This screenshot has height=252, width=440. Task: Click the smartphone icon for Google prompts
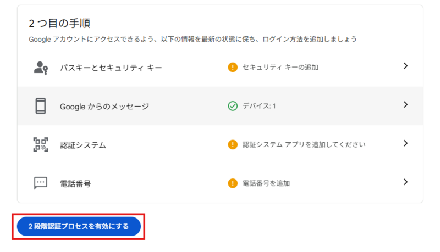pyautogui.click(x=41, y=106)
